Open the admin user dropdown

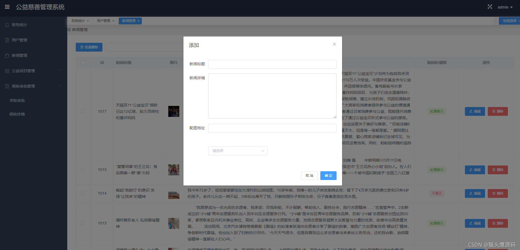pyautogui.click(x=505, y=7)
